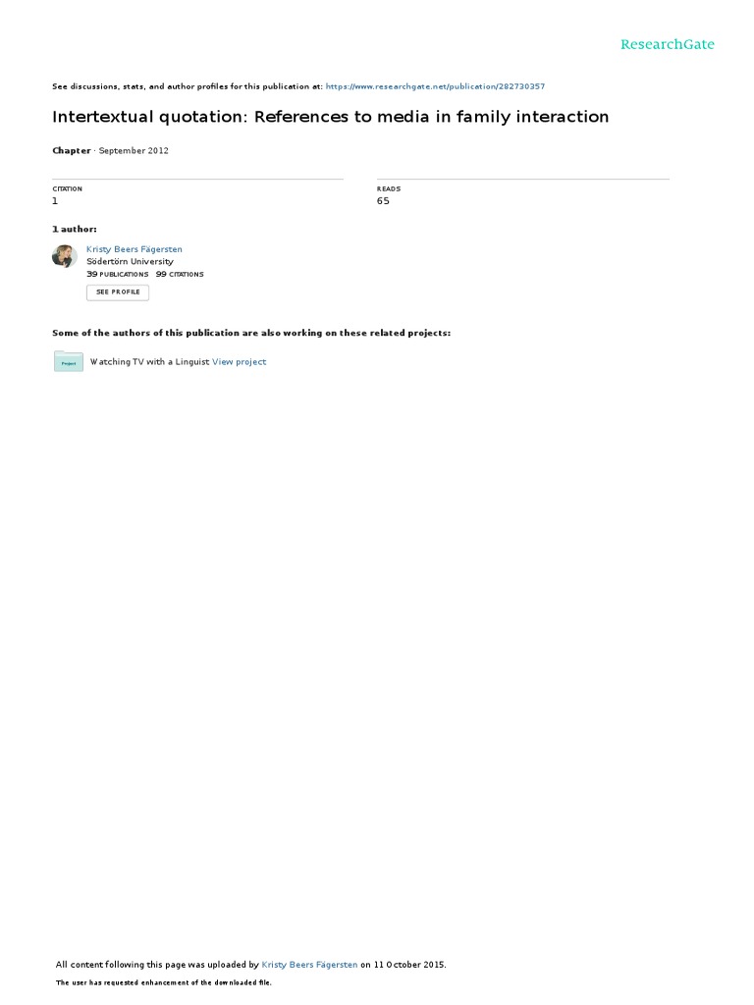Click the teal project folder icon

click(69, 361)
